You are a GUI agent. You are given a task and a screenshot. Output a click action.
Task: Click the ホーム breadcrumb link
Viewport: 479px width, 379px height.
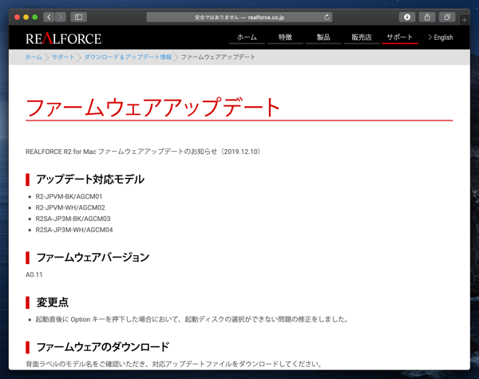[x=34, y=57]
